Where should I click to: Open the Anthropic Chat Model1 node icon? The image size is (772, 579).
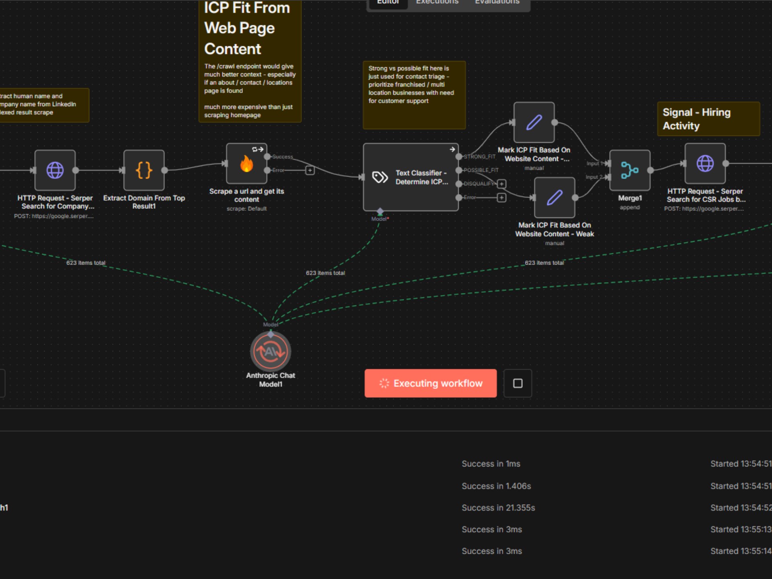[x=271, y=351]
